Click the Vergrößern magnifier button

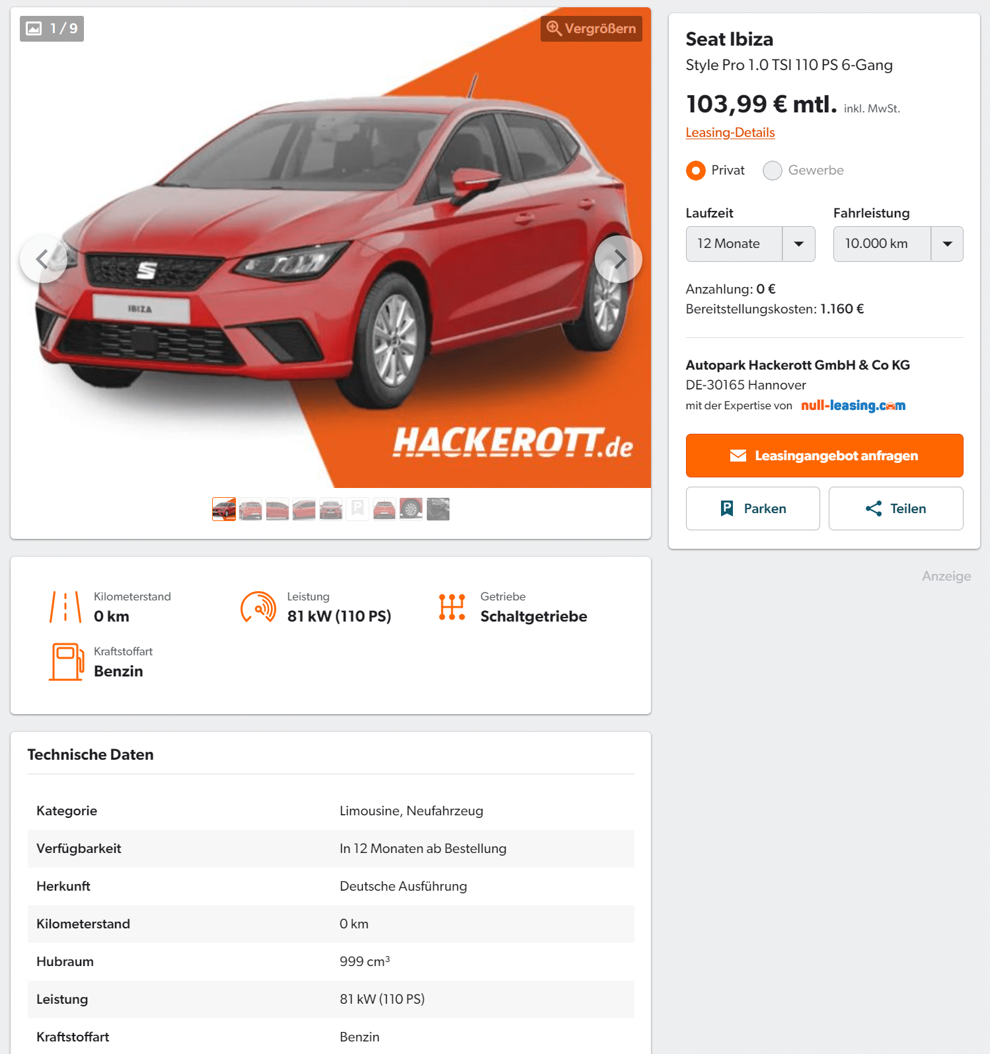[591, 28]
